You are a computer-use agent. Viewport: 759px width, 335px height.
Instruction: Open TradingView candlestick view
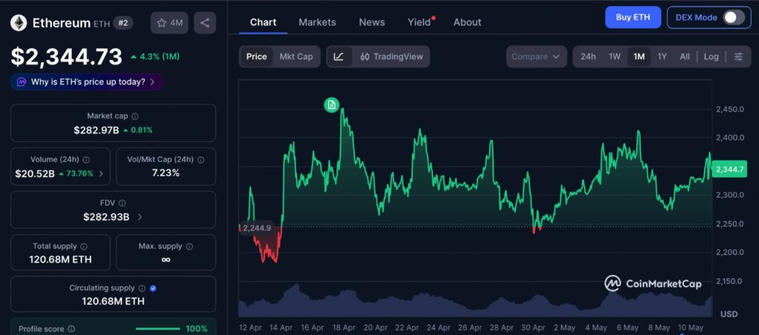391,56
